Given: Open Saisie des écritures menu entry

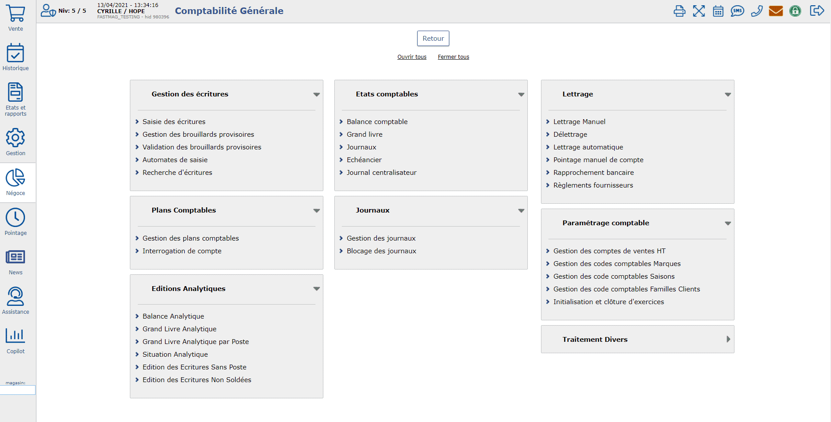Looking at the screenshot, I should click(x=174, y=122).
